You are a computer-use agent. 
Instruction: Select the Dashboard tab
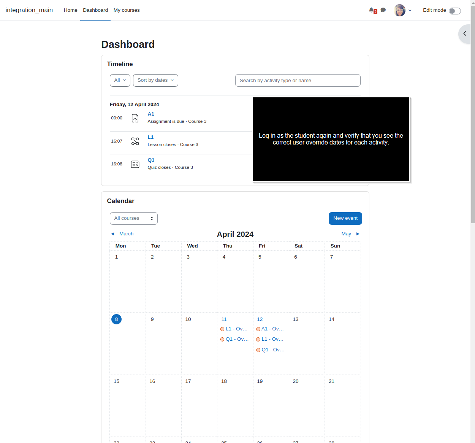(x=95, y=10)
